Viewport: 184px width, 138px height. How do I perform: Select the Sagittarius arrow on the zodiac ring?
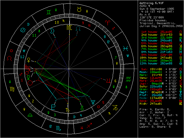pyautogui.click(x=89, y=126)
